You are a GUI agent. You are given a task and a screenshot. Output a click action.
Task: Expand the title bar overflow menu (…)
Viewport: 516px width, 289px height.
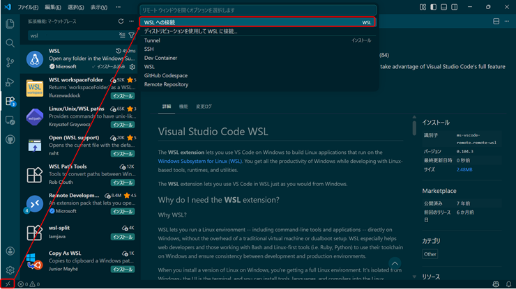(x=119, y=7)
